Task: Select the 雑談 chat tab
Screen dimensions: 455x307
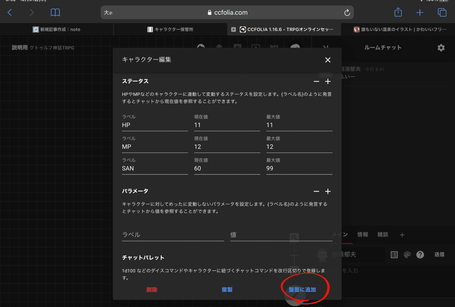Action: [383, 234]
